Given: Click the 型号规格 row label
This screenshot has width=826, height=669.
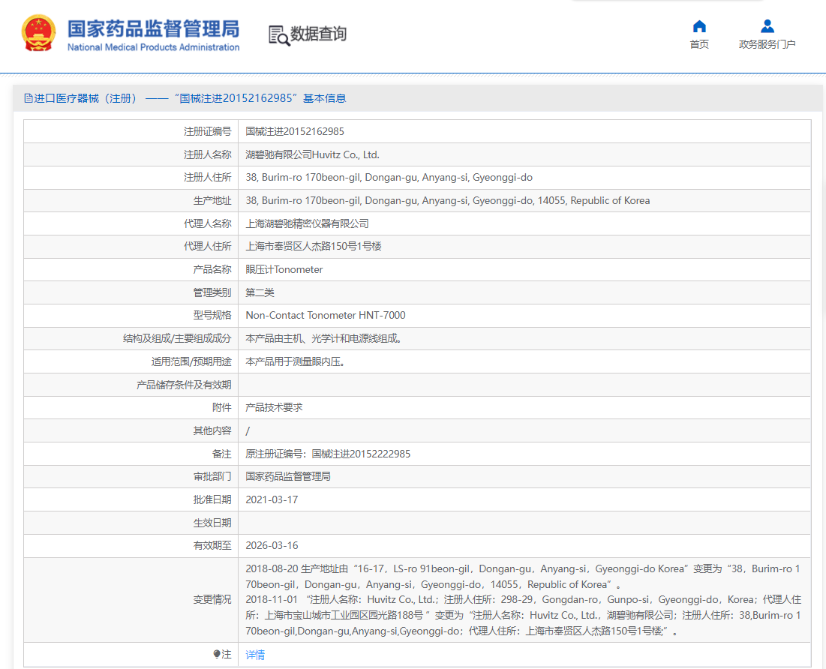Looking at the screenshot, I should [x=212, y=316].
